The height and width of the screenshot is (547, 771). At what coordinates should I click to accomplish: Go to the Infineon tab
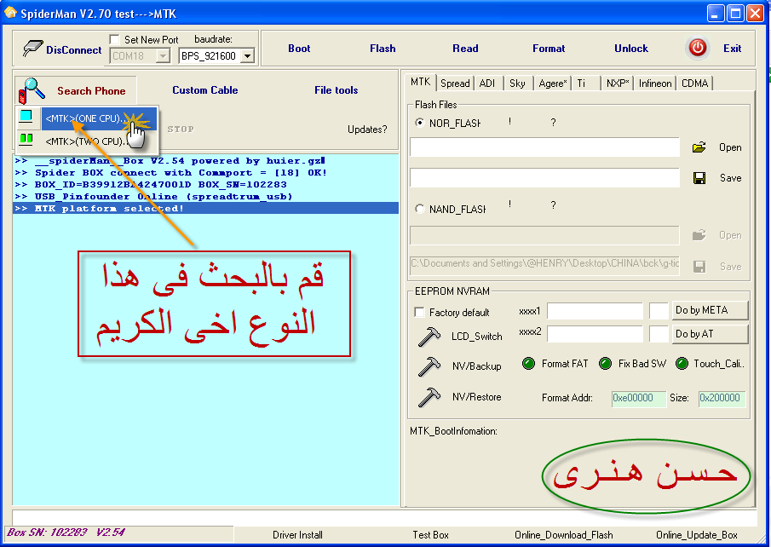coord(655,83)
